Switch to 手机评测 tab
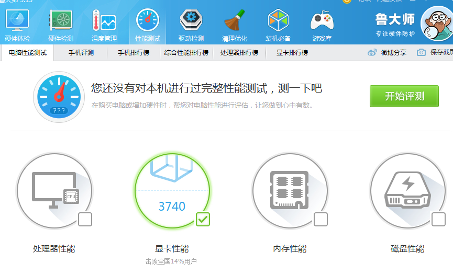The image size is (453, 275). pyautogui.click(x=81, y=52)
